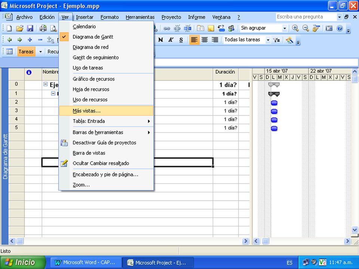Click the vertical scrollbar down arrow
359x269 pixels.
pyautogui.click(x=355, y=230)
